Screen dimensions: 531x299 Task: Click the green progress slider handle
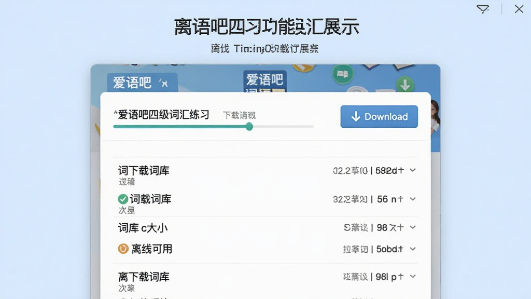[x=249, y=127]
